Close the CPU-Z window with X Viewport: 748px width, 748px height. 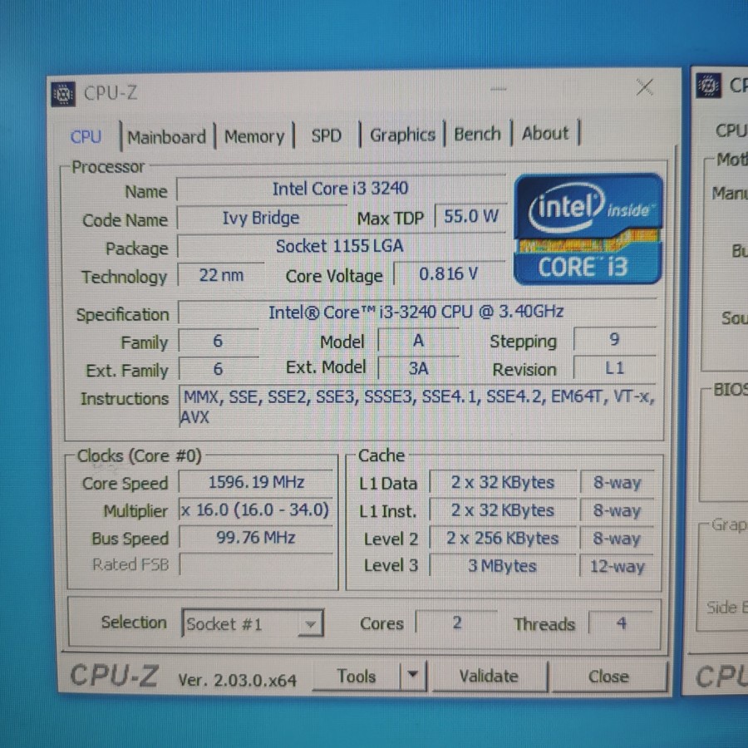(644, 87)
